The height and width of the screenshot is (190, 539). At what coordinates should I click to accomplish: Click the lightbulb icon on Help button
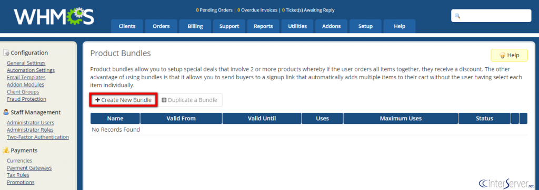pos(502,55)
